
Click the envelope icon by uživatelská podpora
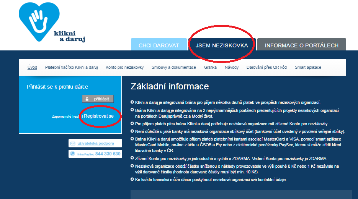point(73,144)
